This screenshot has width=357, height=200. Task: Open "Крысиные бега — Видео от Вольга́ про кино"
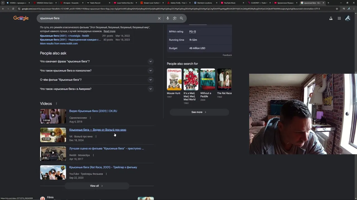tap(98, 130)
